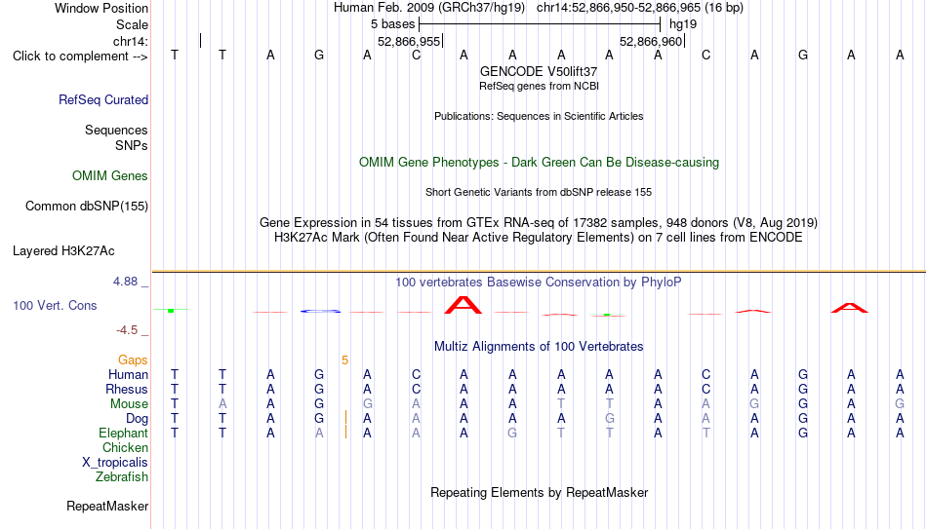Select the X_tropicalis species label
Screen dimensions: 927x529
tap(115, 463)
